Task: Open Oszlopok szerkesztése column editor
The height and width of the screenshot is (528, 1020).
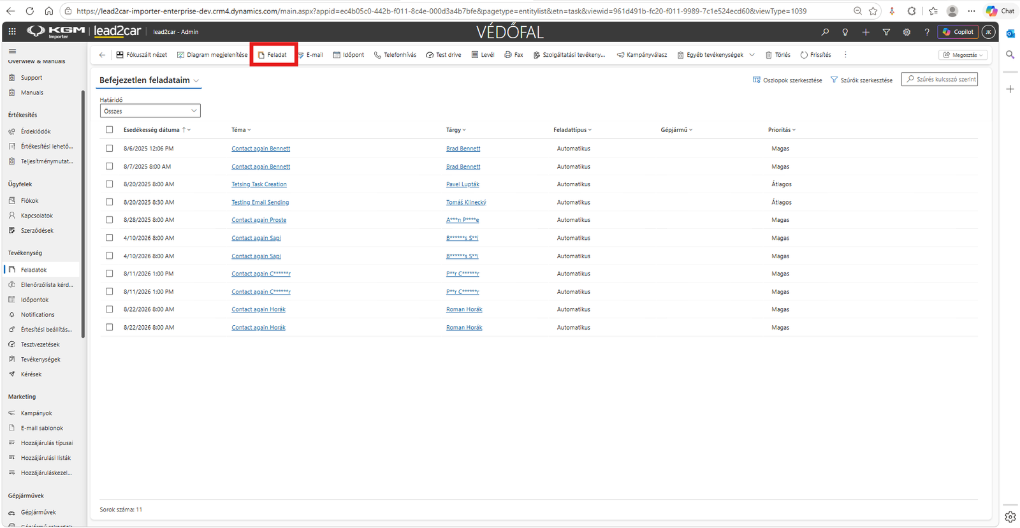Action: [787, 80]
